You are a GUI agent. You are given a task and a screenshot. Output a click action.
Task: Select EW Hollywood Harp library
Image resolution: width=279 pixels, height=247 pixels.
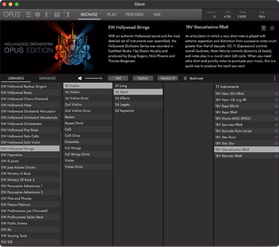coord(30,105)
